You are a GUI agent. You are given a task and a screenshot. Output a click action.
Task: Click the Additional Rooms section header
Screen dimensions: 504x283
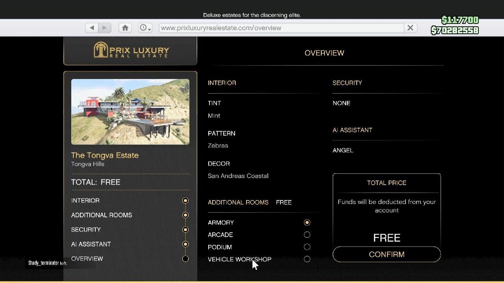point(238,202)
